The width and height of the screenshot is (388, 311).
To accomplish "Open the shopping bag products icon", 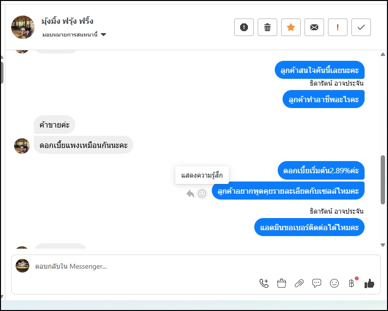I will click(x=282, y=283).
